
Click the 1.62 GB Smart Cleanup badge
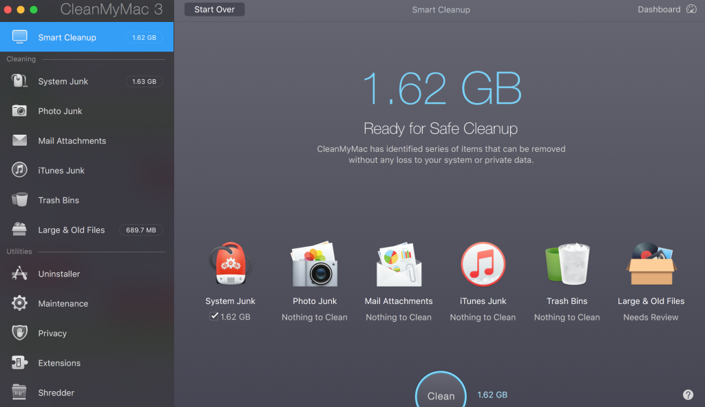[144, 37]
